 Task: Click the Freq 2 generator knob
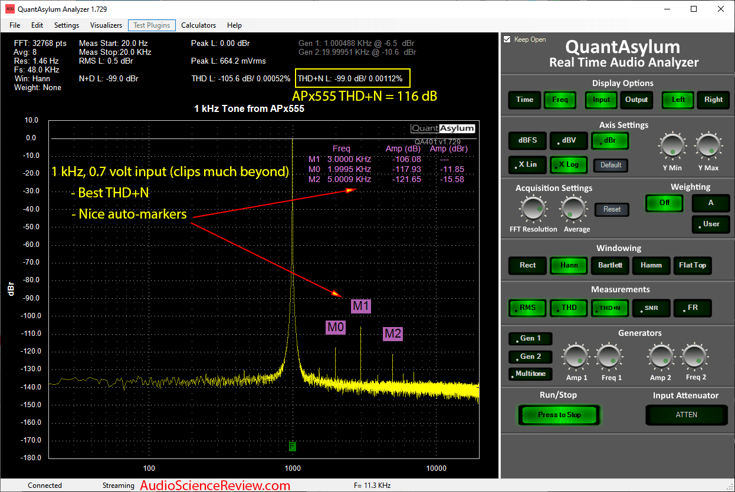pos(694,357)
